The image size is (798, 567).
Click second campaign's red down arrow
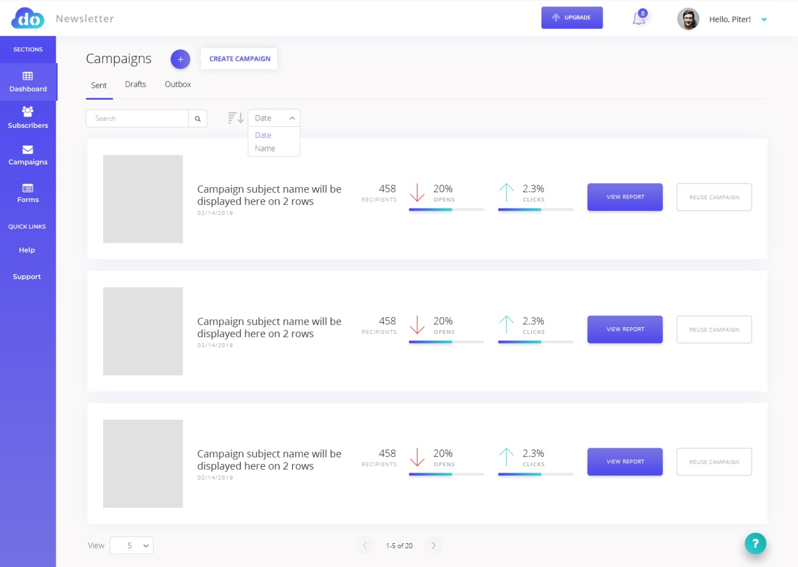pyautogui.click(x=417, y=325)
